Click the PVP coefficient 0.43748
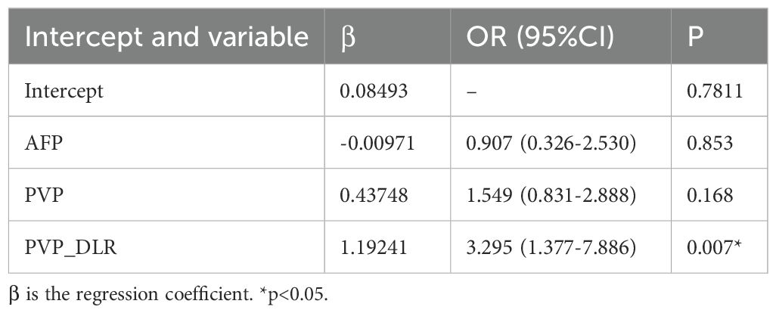The height and width of the screenshot is (313, 776). [x=374, y=196]
